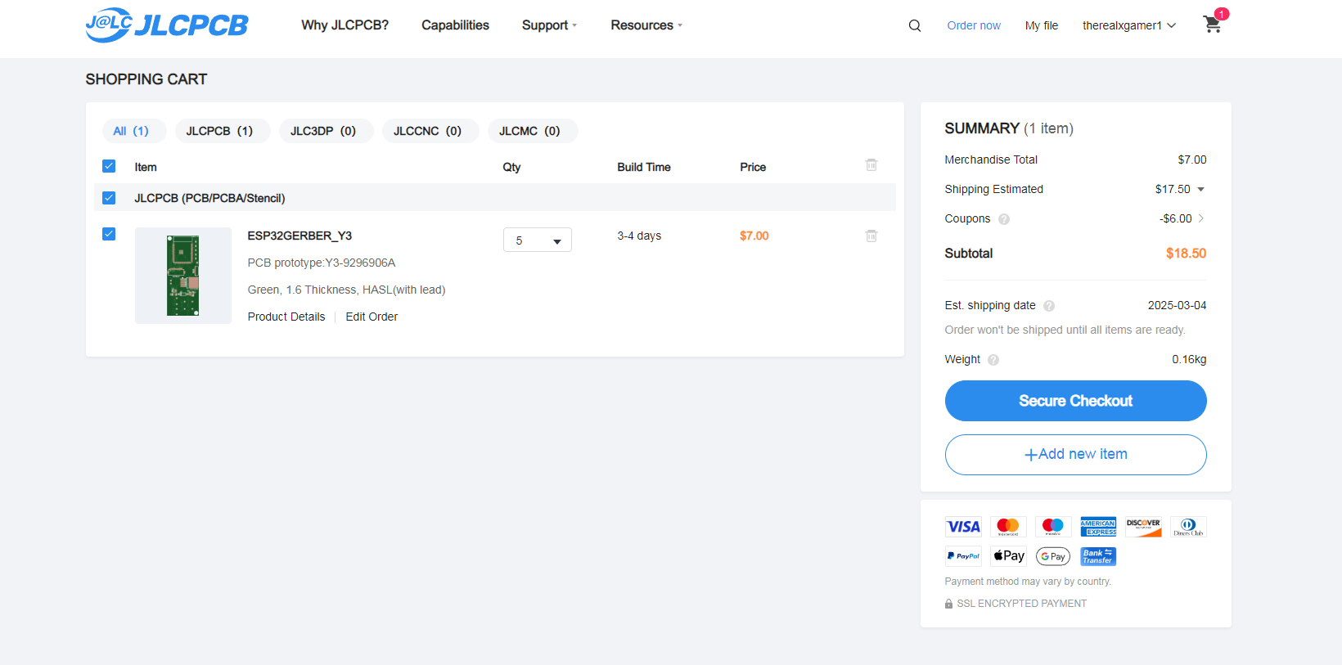Open the therealxgamer1 account dropdown

(x=1129, y=25)
